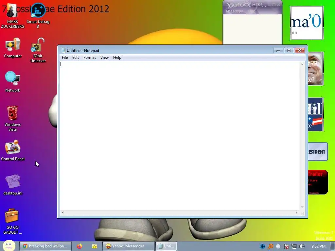Click the orange magnifier tray icon
Image resolution: width=335 pixels, height=251 pixels.
coord(271,246)
